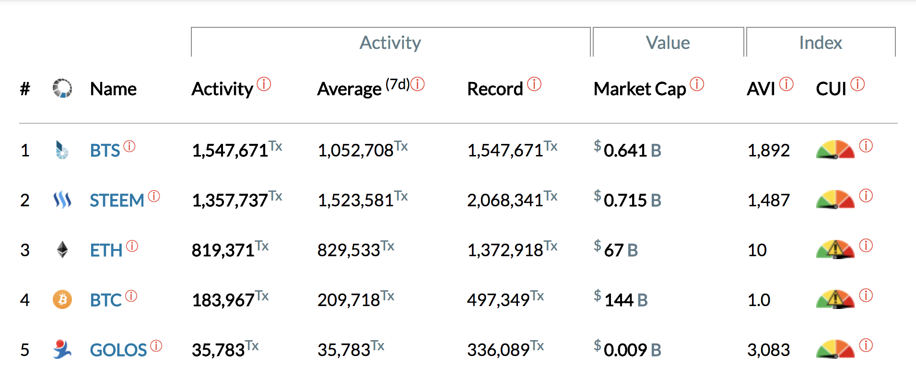Screen dimensions: 916x379
Task: Click the CUI gauge icon in GOLOS row
Action: (x=835, y=349)
